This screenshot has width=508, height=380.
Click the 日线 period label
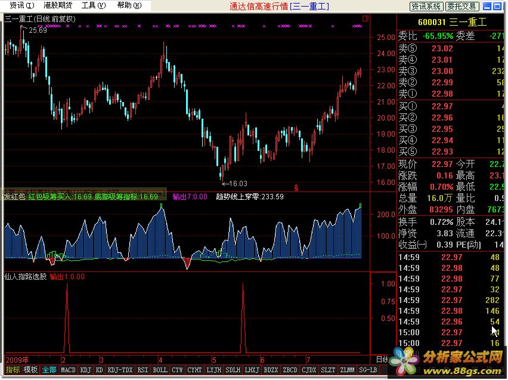(382, 360)
